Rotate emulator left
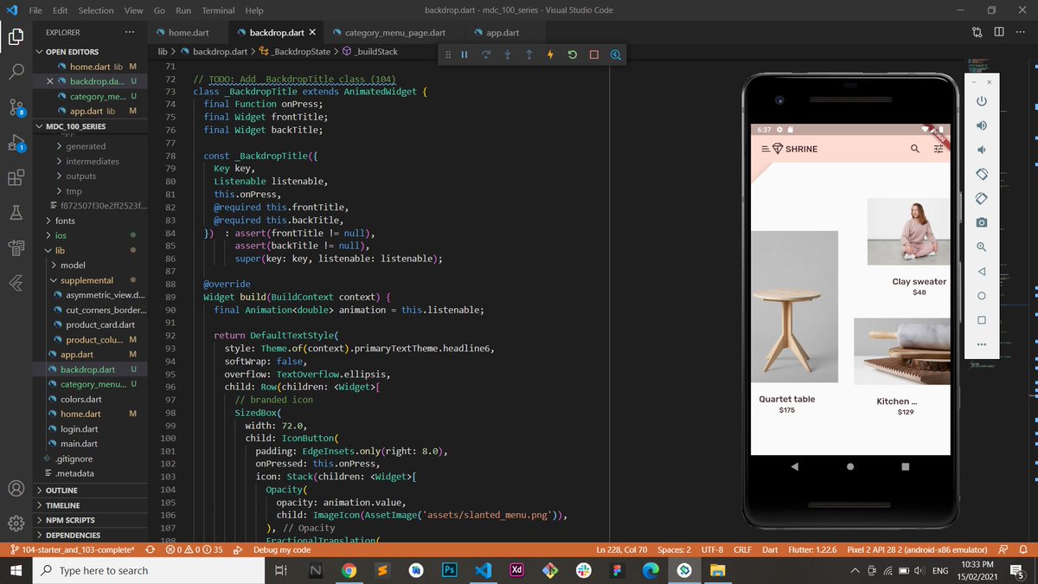The width and height of the screenshot is (1038, 584). coord(982,174)
